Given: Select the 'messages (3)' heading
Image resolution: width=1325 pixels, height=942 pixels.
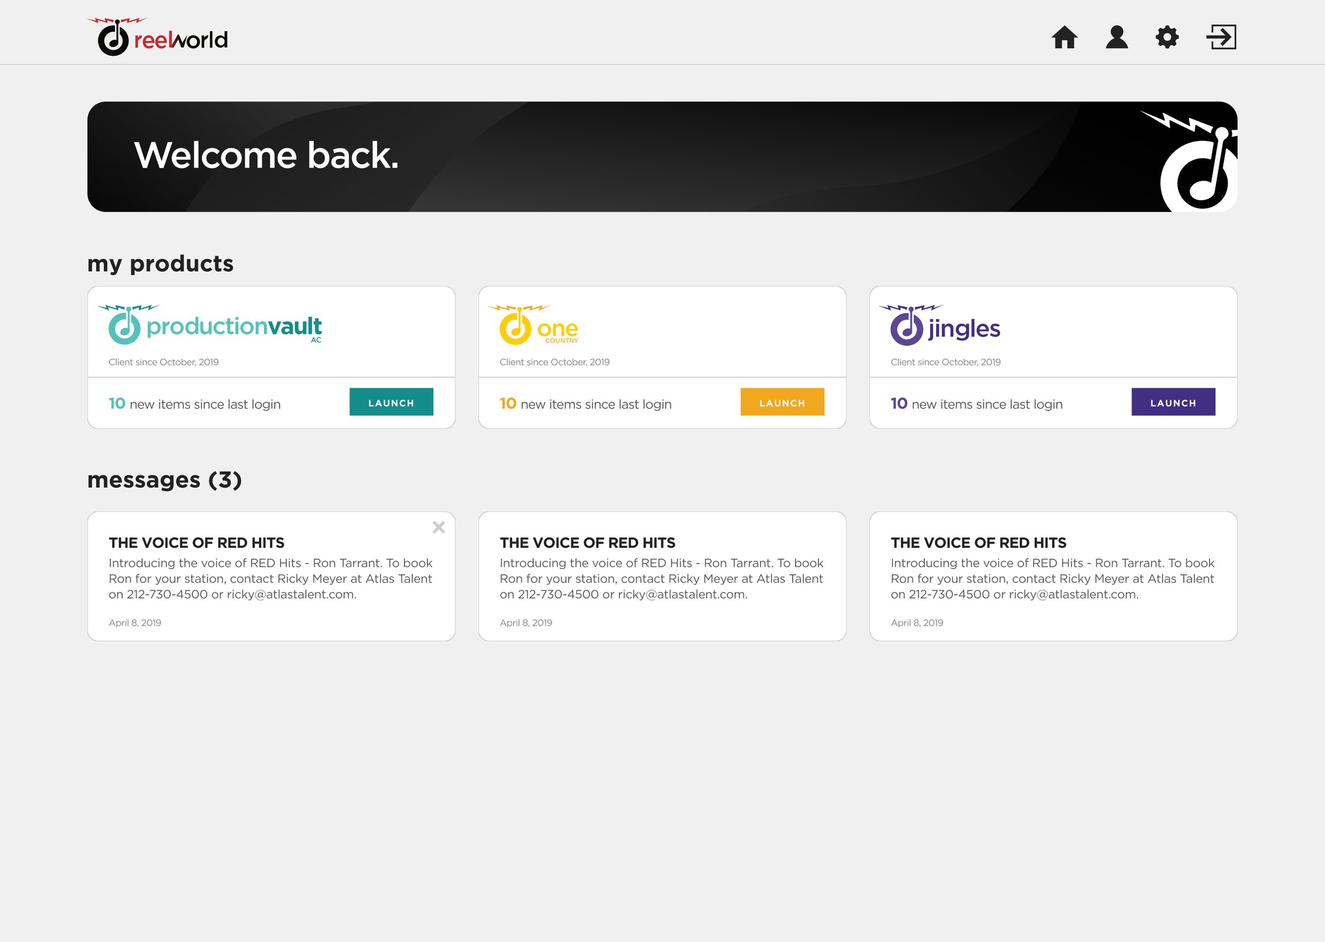Looking at the screenshot, I should 164,481.
